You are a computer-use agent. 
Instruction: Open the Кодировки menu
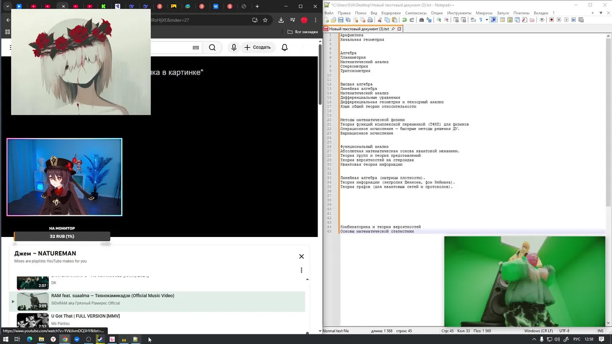click(391, 13)
